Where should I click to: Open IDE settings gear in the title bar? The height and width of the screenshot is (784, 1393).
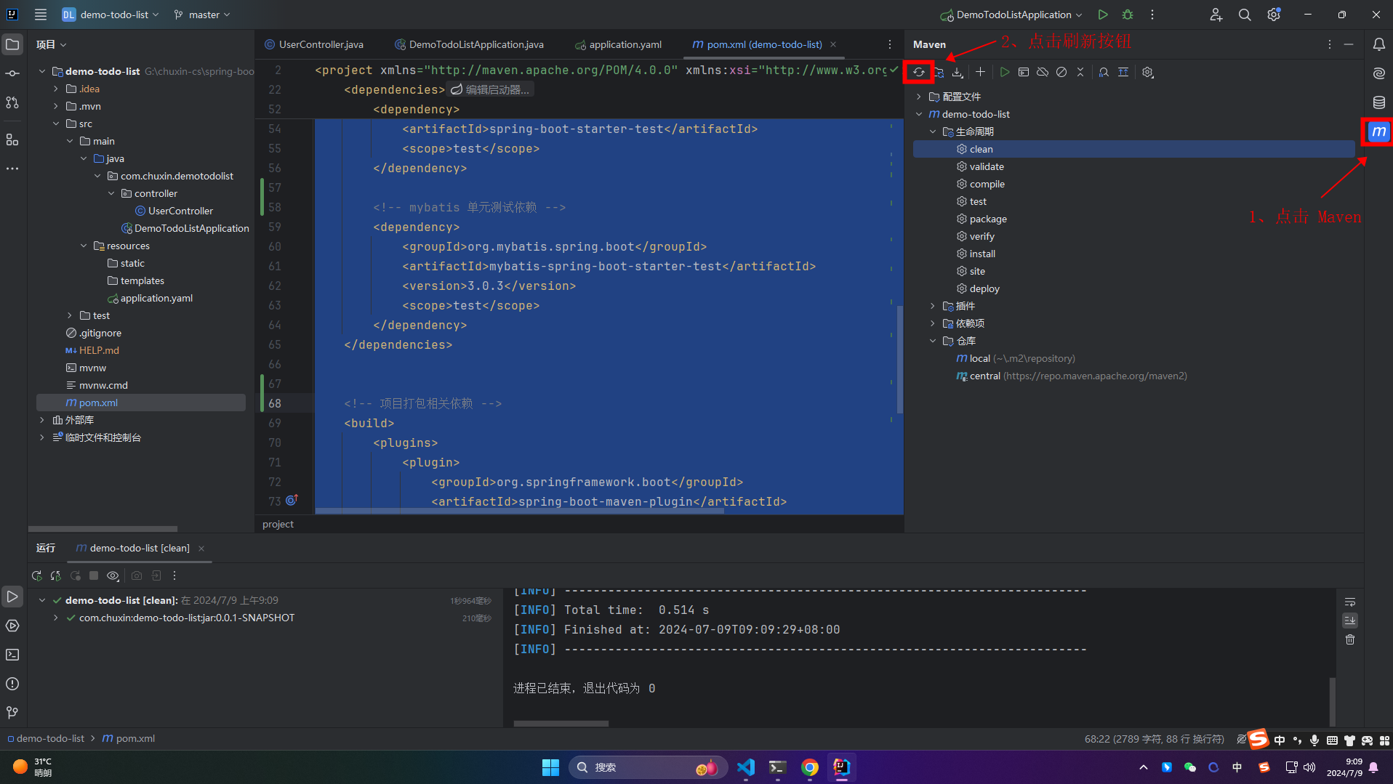(x=1274, y=15)
